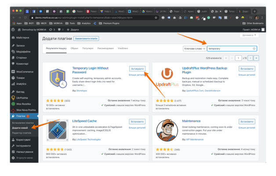Open the Other Bookmarks folder
This screenshot has height=176, width=276.
253,23
